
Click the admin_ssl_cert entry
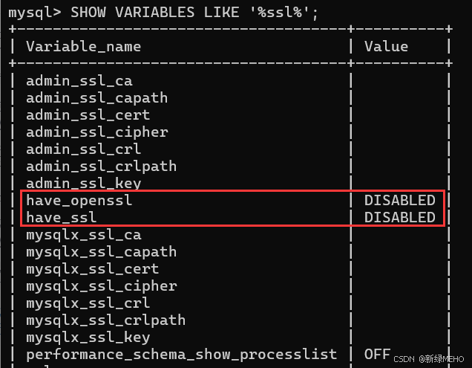click(88, 115)
